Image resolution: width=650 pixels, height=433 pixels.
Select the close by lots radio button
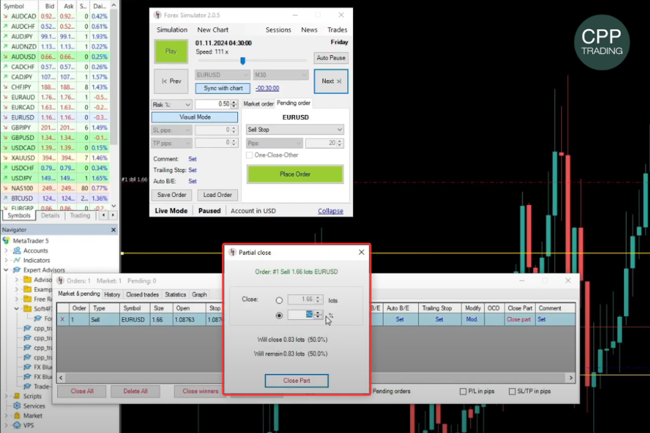point(279,300)
